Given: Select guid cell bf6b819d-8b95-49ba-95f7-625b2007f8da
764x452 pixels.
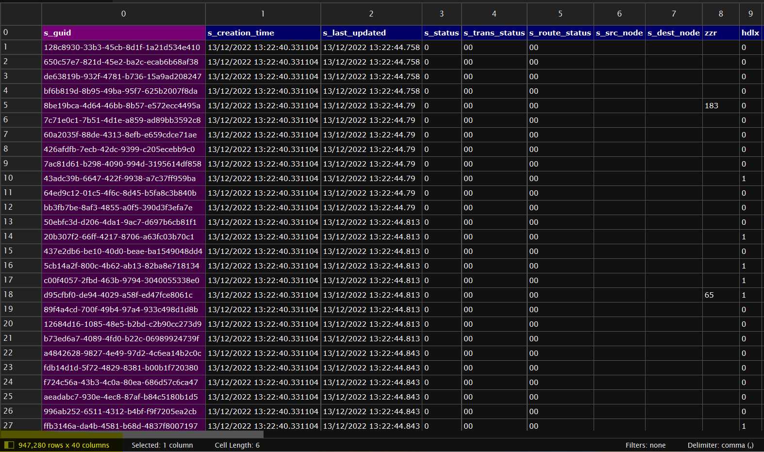Looking at the screenshot, I should click(x=123, y=91).
